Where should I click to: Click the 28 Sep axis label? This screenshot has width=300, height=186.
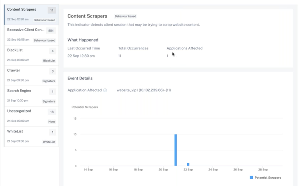pos(263,170)
